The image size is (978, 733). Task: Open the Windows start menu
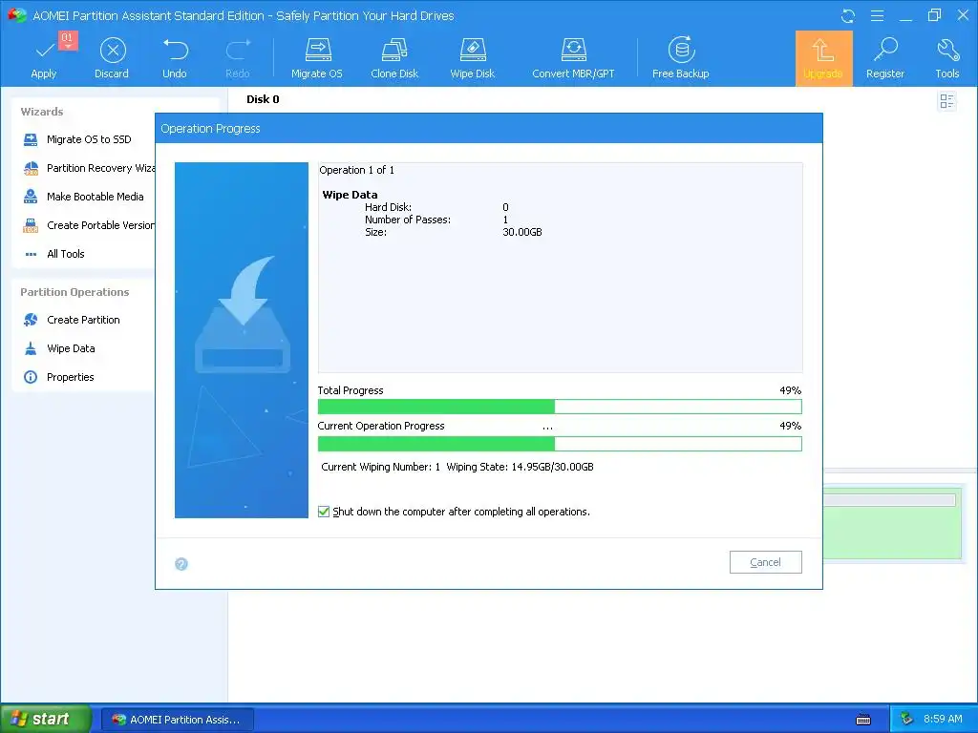46,719
